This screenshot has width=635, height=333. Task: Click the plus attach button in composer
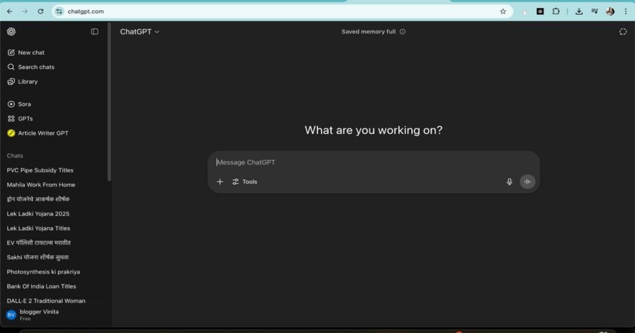tap(220, 182)
